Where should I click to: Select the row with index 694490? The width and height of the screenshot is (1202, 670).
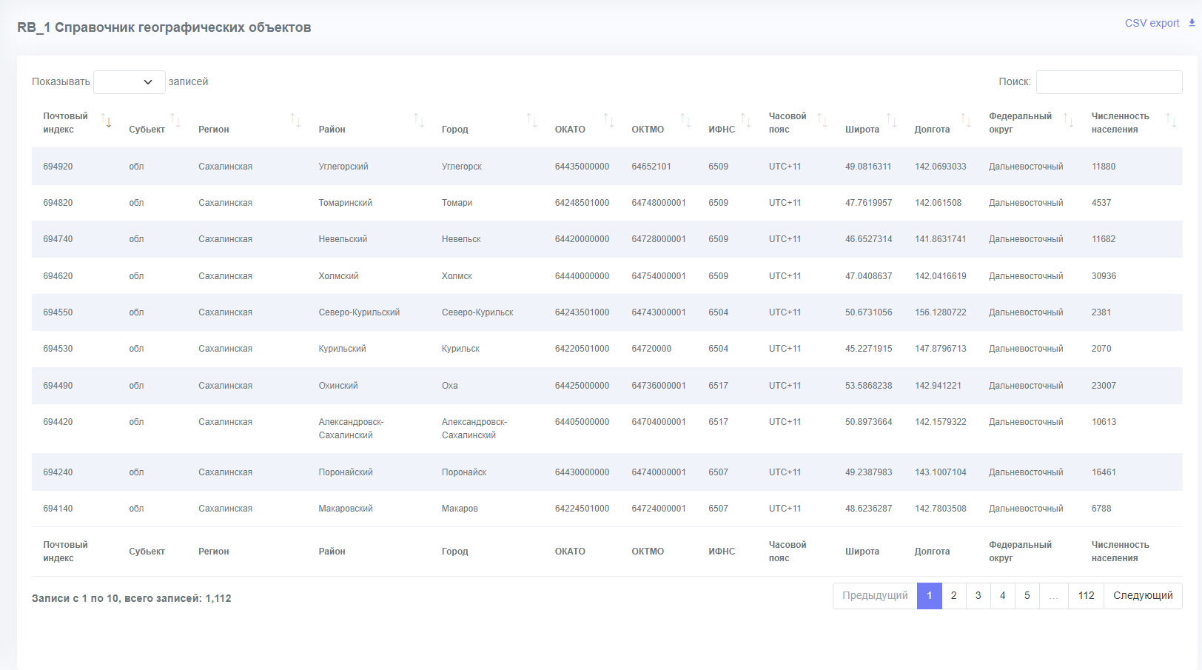607,386
